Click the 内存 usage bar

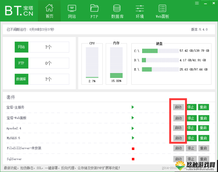coord(116,63)
